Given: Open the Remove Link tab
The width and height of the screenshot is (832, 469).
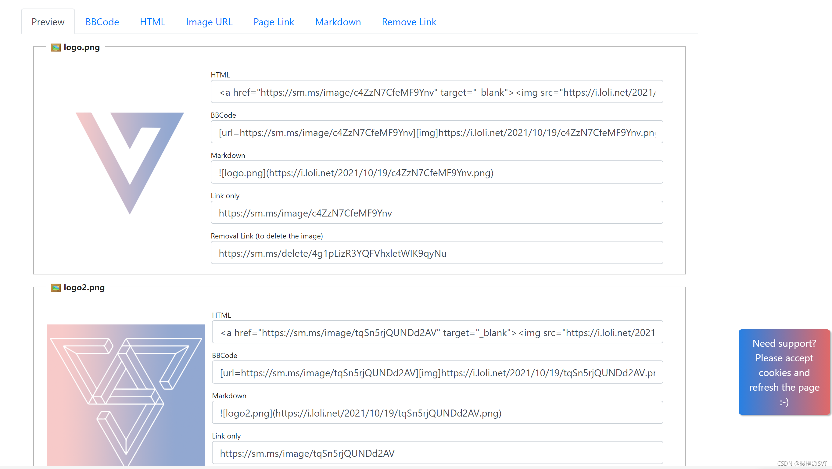Looking at the screenshot, I should click(409, 22).
